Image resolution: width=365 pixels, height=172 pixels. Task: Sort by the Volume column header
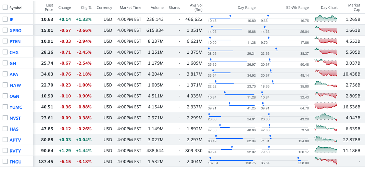157,8
